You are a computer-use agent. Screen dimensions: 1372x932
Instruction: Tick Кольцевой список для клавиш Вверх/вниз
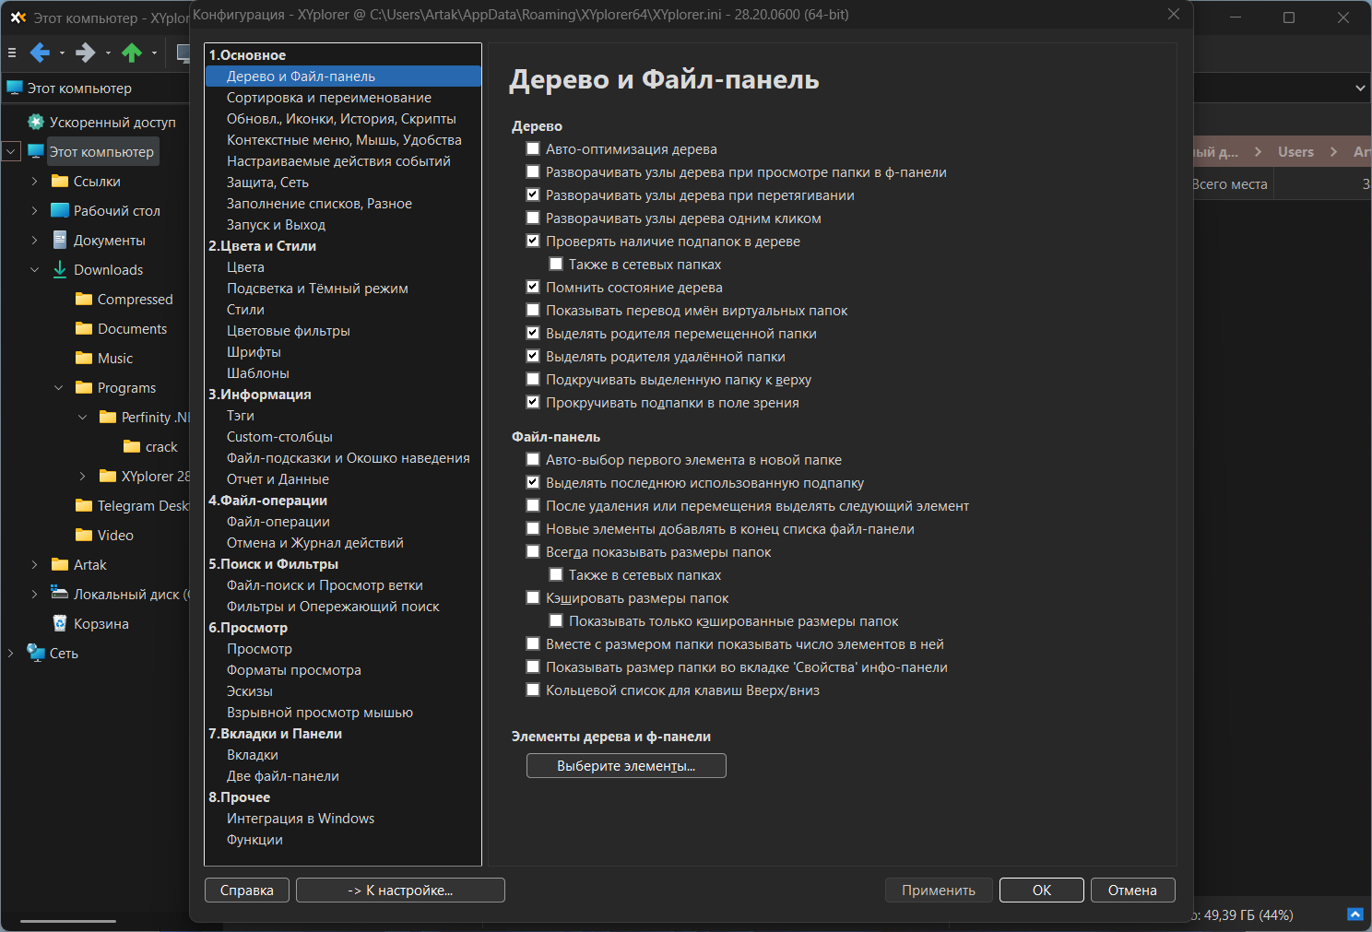[x=533, y=690]
